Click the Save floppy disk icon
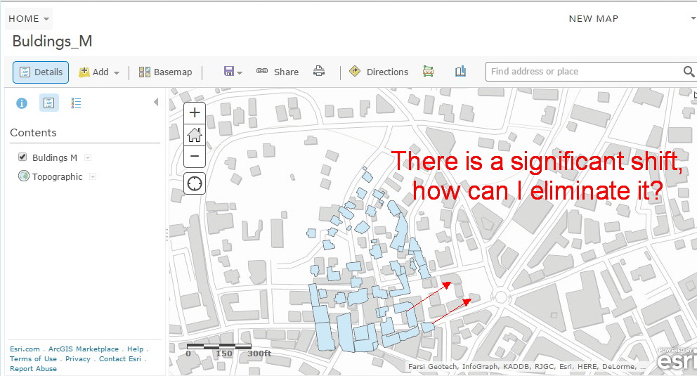The width and height of the screenshot is (697, 376). 229,72
